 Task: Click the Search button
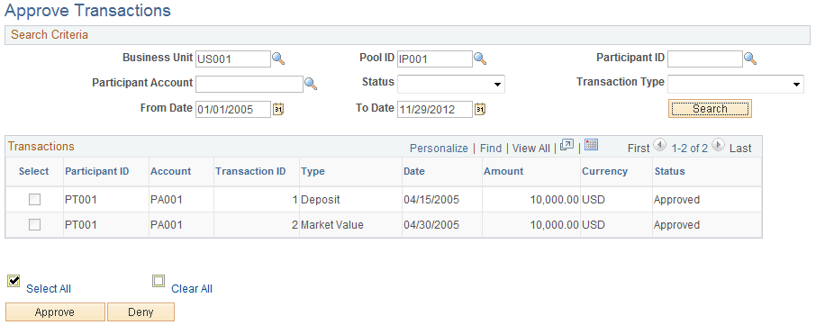(x=710, y=109)
